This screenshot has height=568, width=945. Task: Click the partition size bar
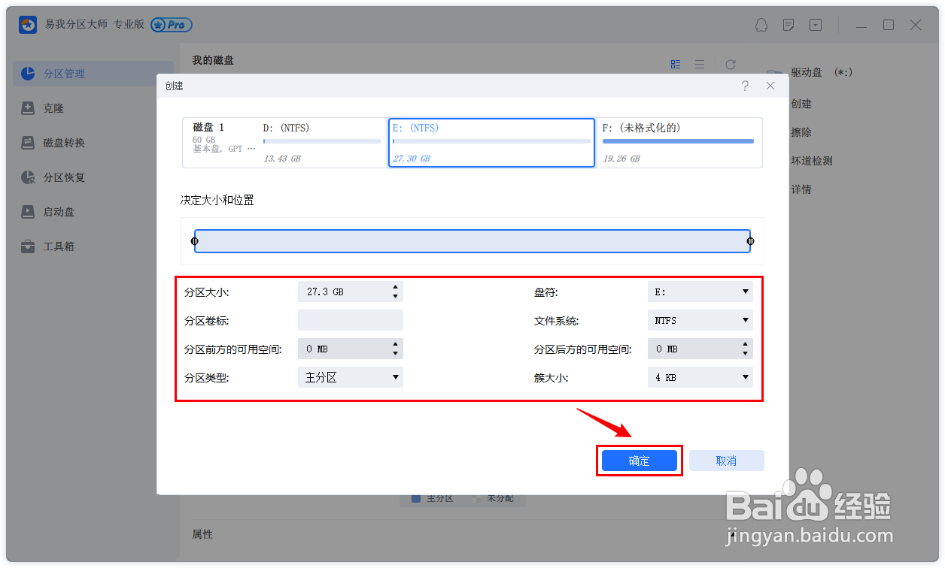click(472, 241)
